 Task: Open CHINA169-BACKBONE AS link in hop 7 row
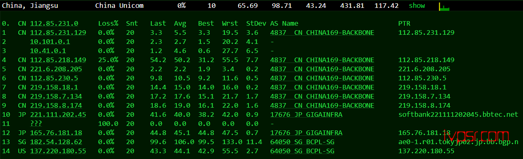(322, 87)
